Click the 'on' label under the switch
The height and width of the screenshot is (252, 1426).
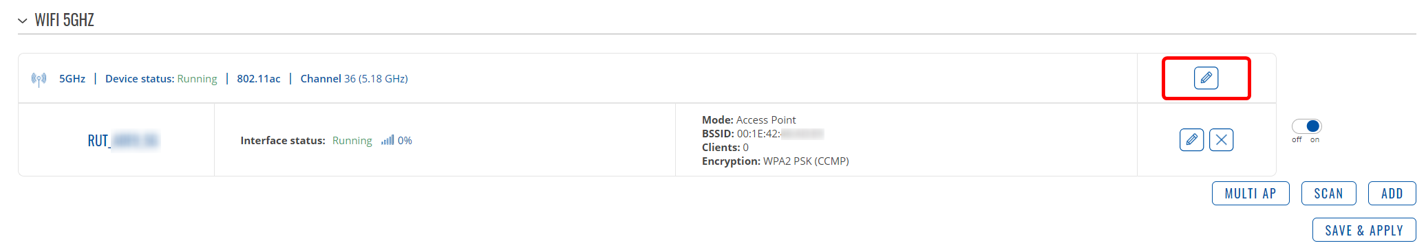tap(1315, 140)
